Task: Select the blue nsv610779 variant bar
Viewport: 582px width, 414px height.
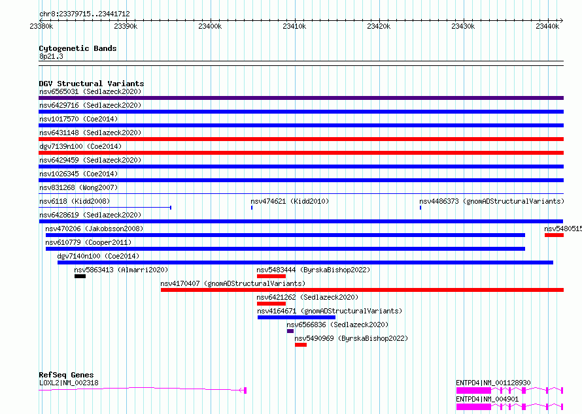Action: (285, 249)
